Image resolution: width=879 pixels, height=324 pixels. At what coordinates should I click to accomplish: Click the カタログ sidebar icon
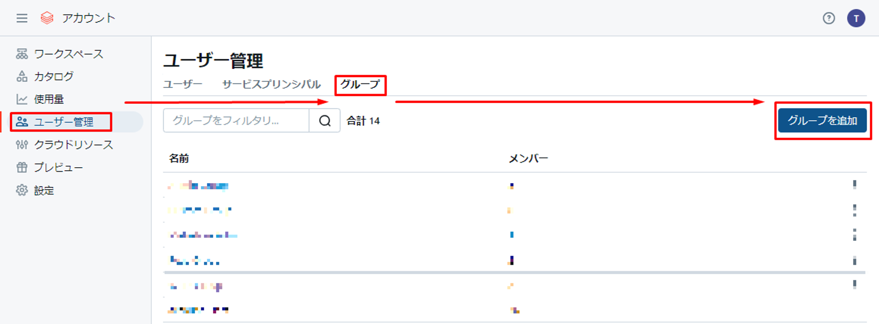click(x=22, y=77)
